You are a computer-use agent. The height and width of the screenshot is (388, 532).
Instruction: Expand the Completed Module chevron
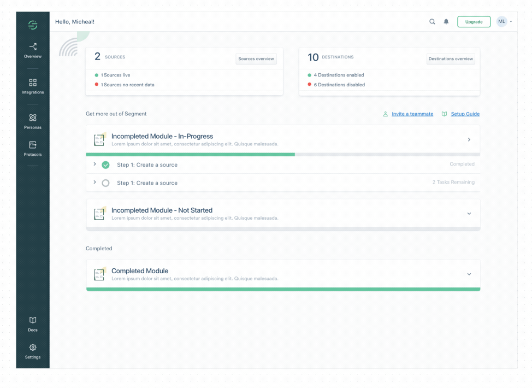tap(469, 274)
